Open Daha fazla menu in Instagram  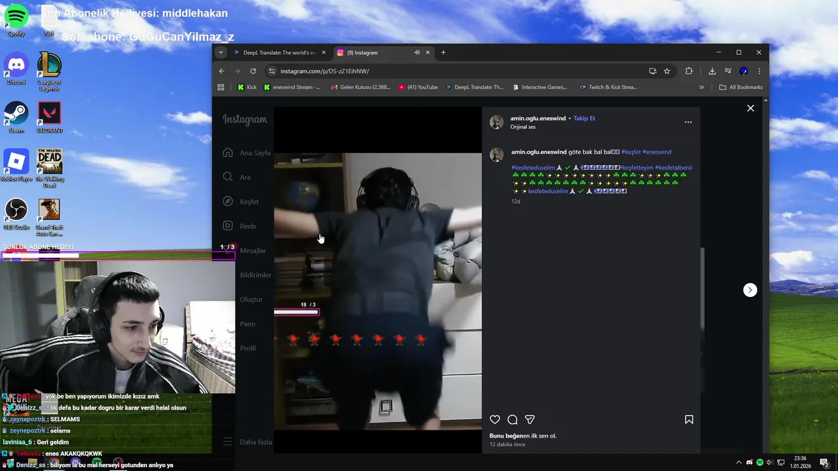(x=247, y=442)
